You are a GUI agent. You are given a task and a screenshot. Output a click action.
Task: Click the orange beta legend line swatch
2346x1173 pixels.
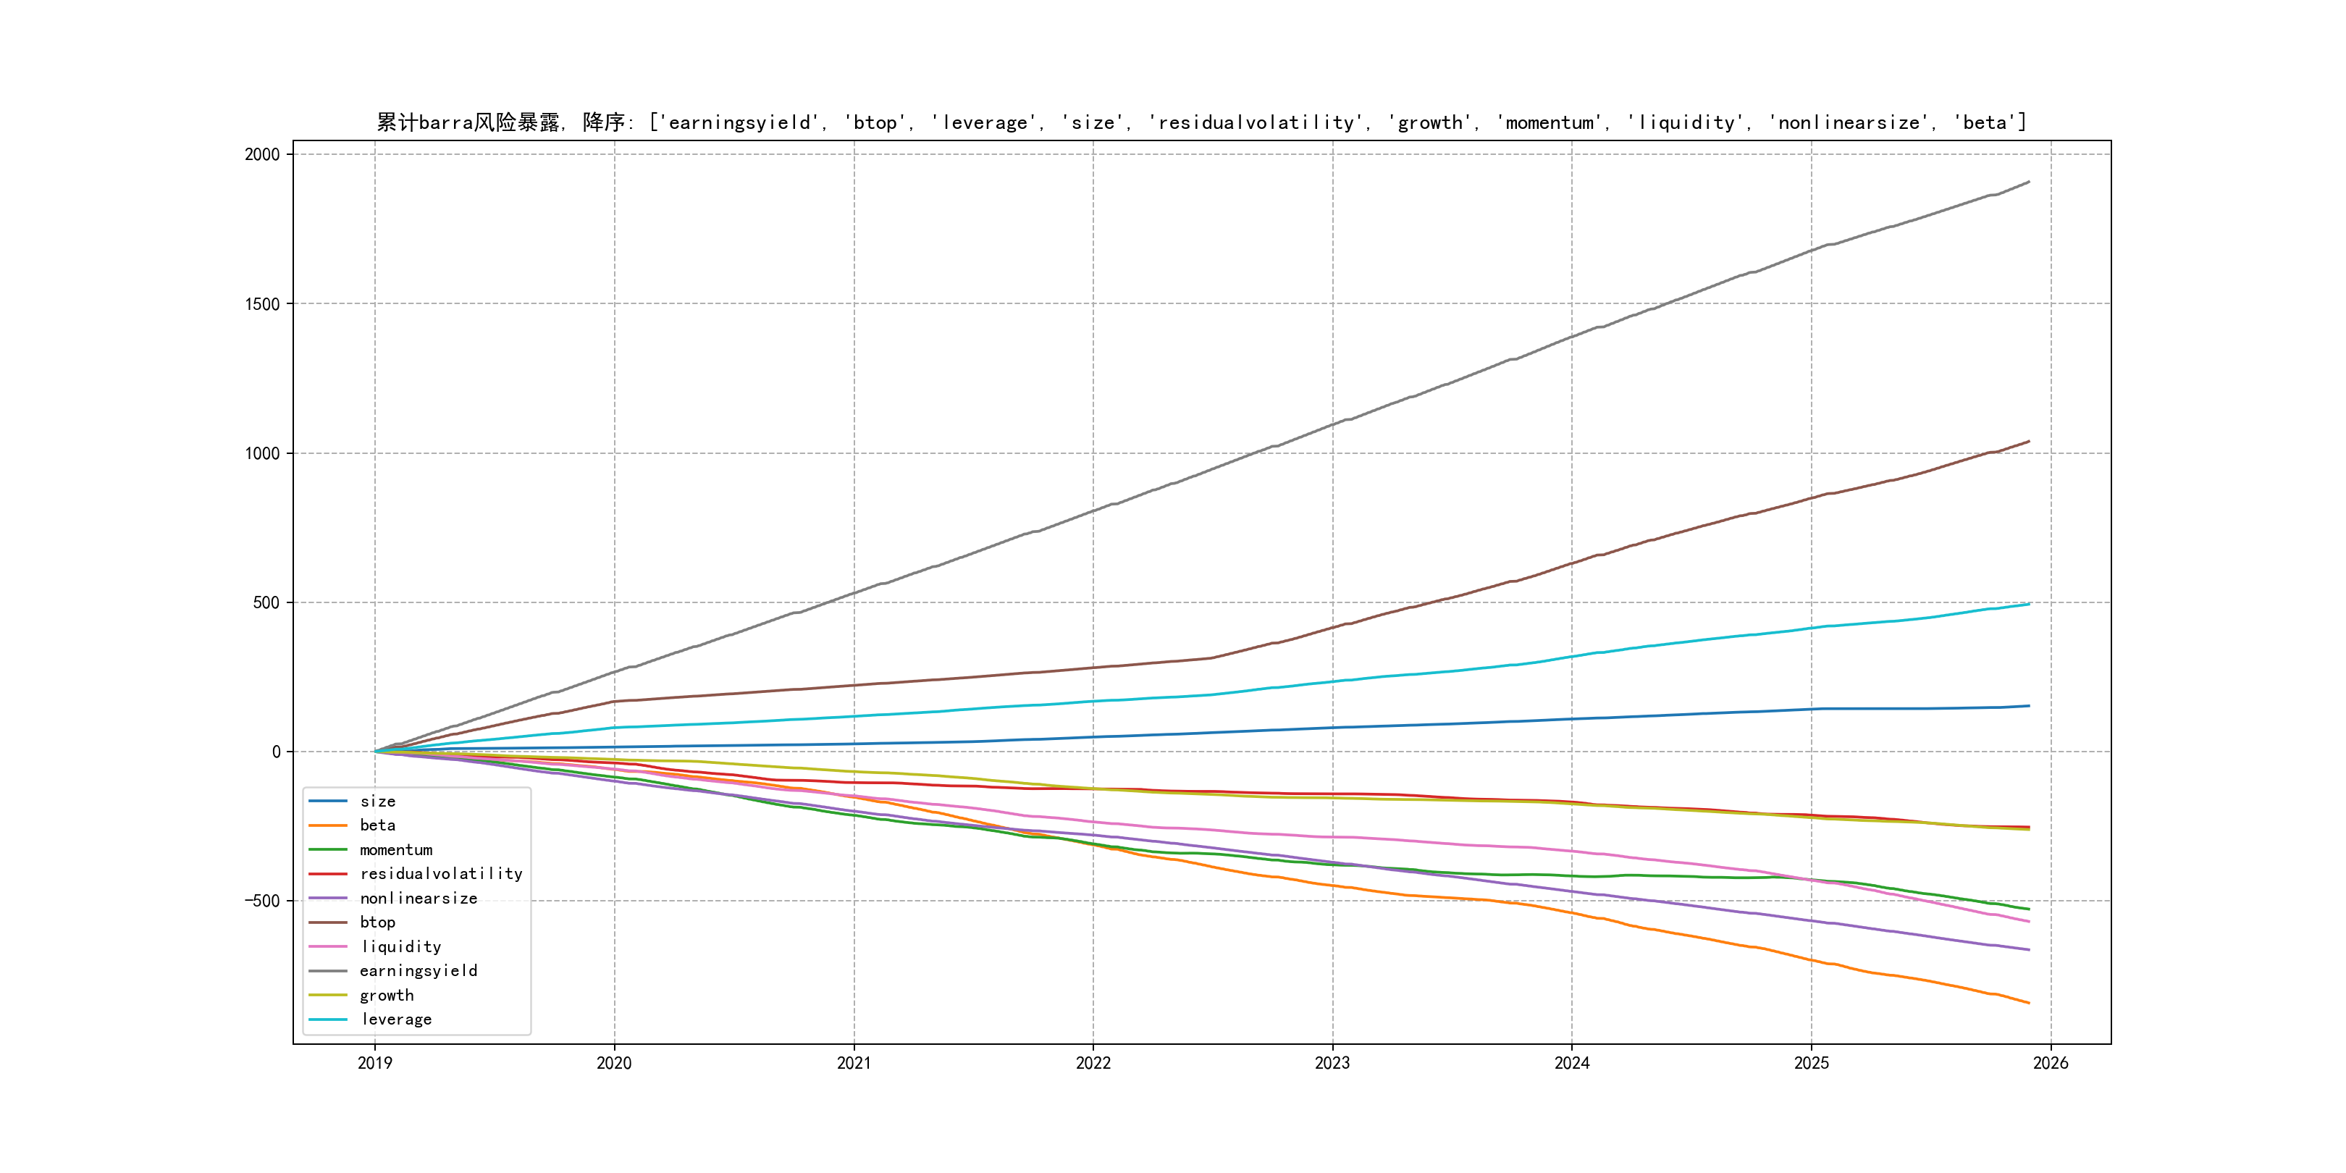click(328, 825)
